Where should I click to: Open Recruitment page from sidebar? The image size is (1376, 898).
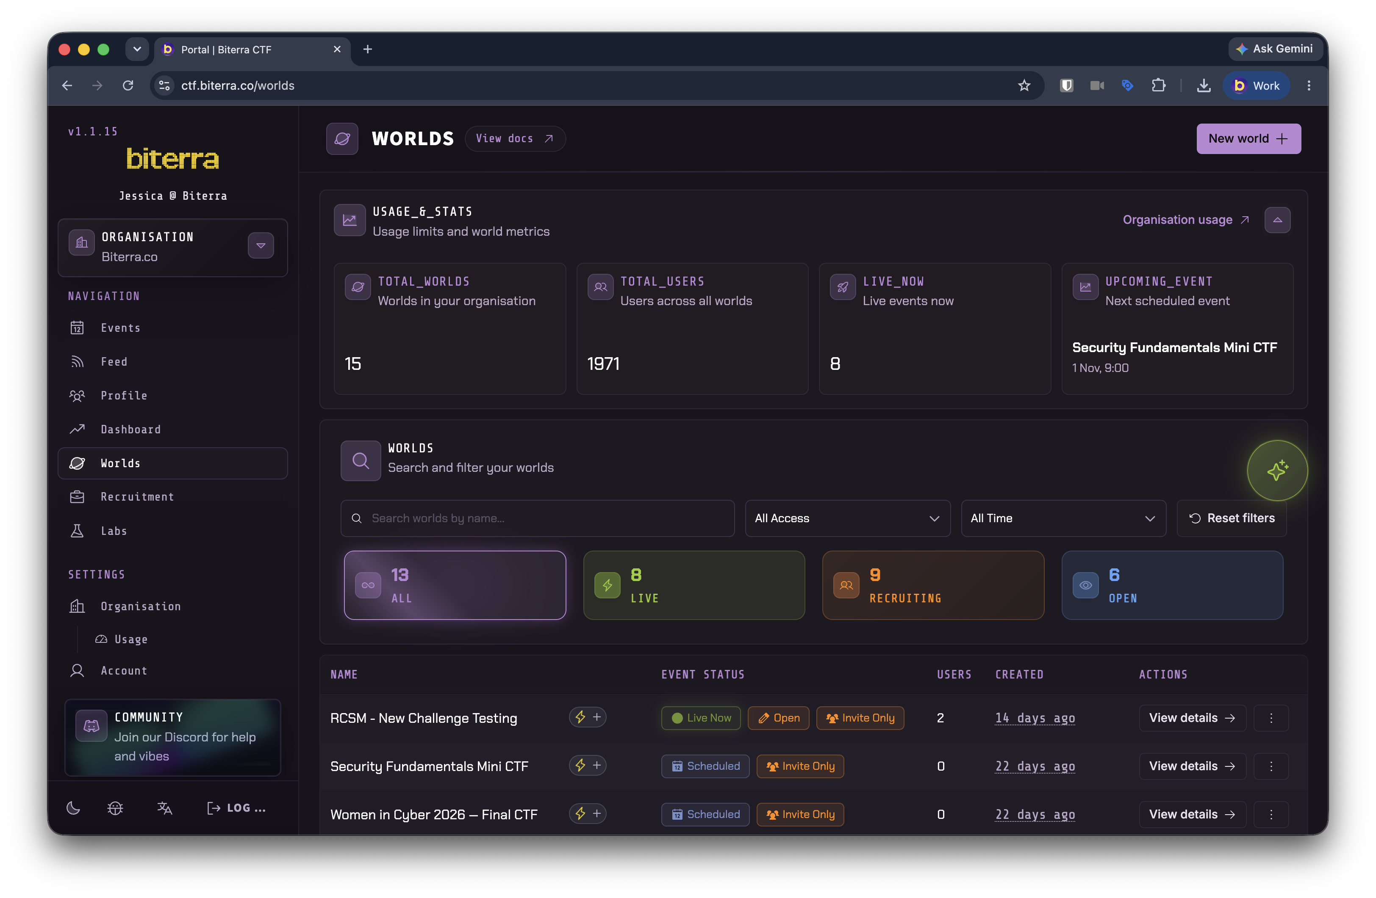173,497
